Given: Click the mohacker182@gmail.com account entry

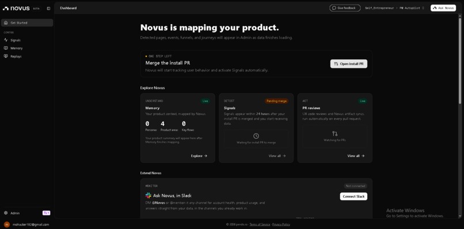Looking at the screenshot, I should (26, 224).
